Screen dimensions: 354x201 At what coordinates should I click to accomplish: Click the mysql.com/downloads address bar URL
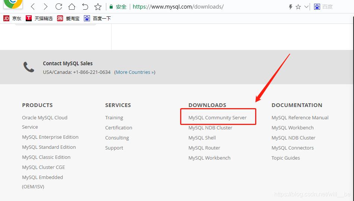178,7
